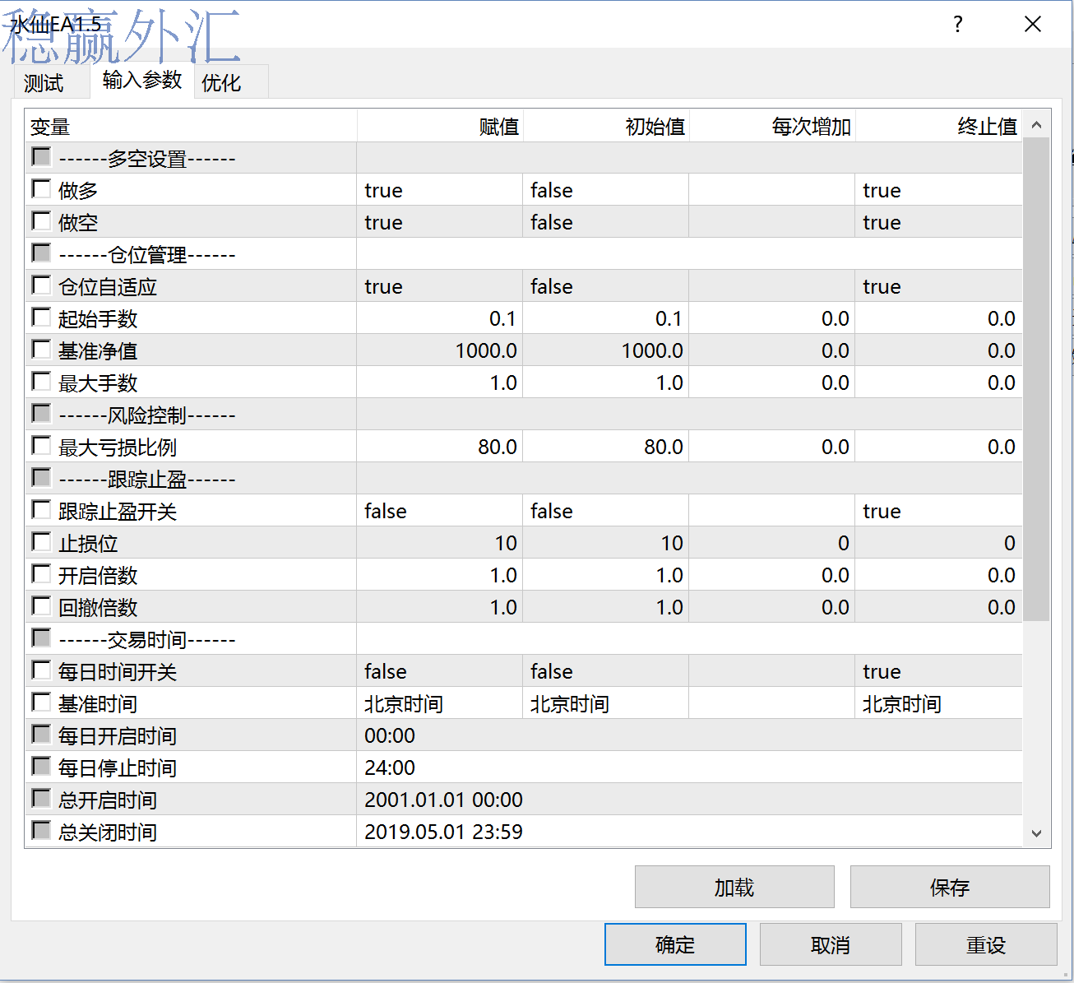This screenshot has height=983, width=1074.
Task: Change 每日时间开关 赋值 value false
Action: [440, 671]
